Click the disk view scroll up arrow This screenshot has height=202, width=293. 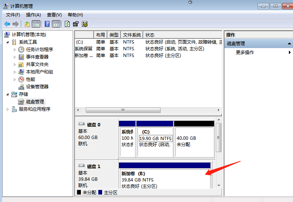click(x=219, y=120)
